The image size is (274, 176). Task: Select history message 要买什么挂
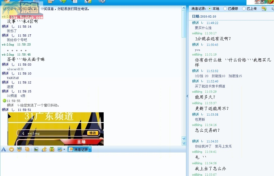(203, 28)
